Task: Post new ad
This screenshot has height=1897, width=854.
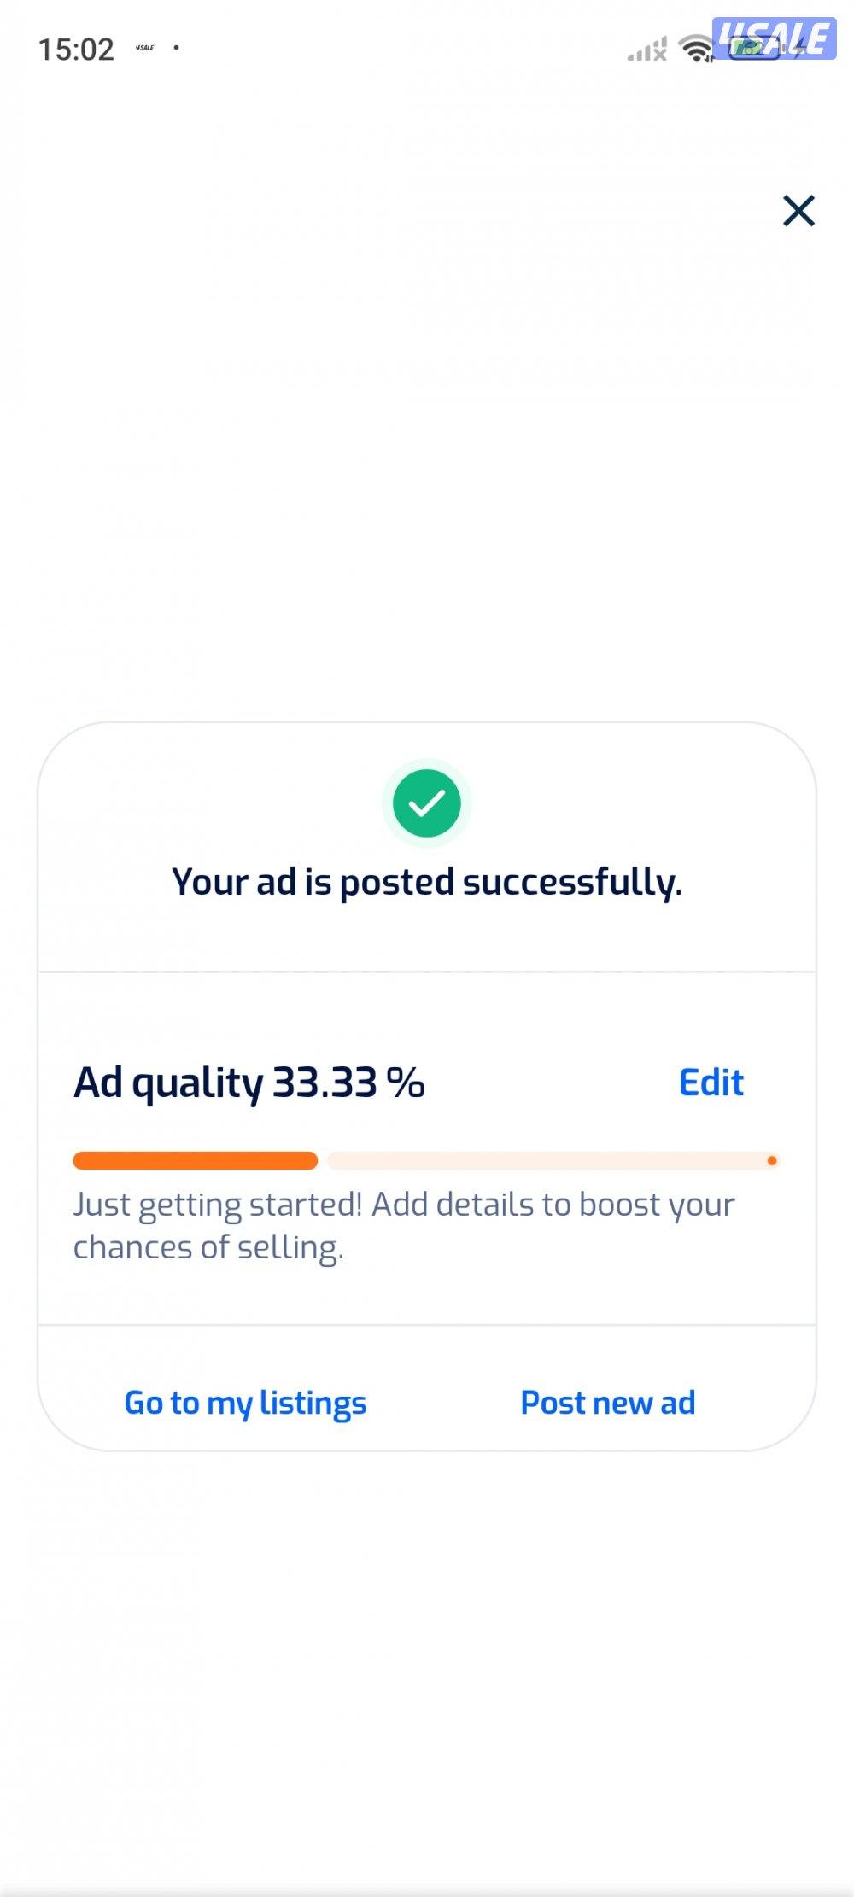Action: pos(608,1403)
